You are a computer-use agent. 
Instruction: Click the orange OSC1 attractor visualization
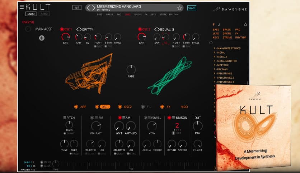tap(89, 74)
